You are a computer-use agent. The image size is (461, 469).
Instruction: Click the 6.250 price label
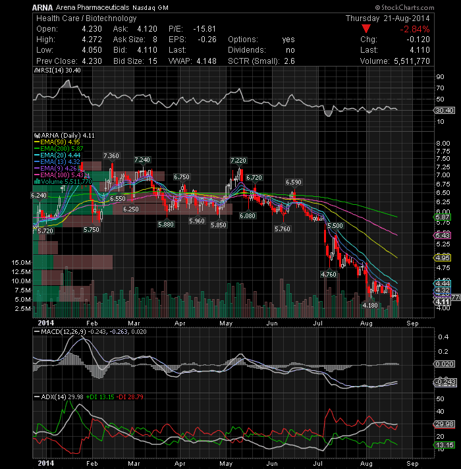pos(131,209)
